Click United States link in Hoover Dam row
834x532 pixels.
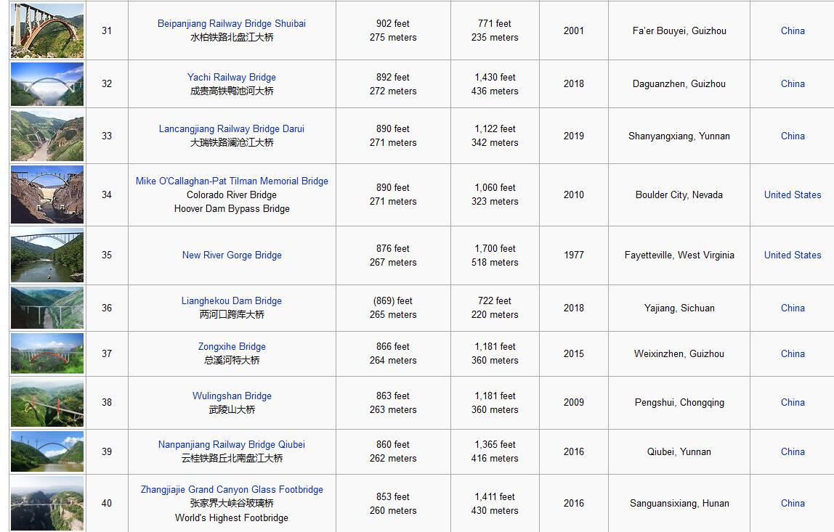point(792,195)
